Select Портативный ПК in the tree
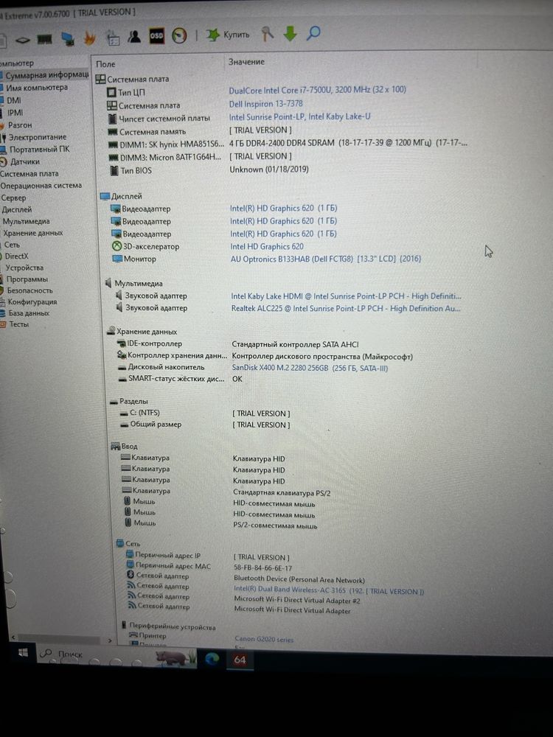 40,150
